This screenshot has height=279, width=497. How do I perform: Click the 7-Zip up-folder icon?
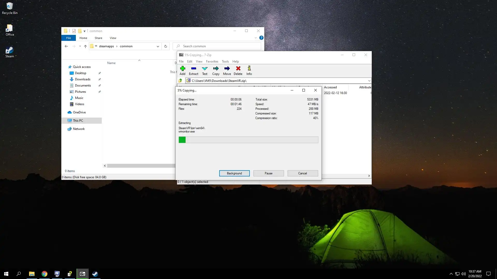point(180,81)
